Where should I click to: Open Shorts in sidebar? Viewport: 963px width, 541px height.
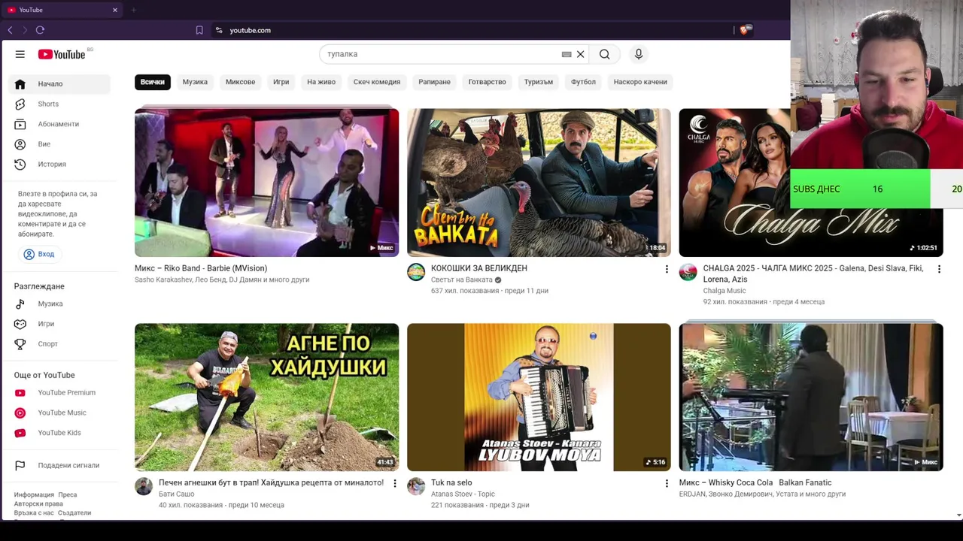[x=60, y=104]
